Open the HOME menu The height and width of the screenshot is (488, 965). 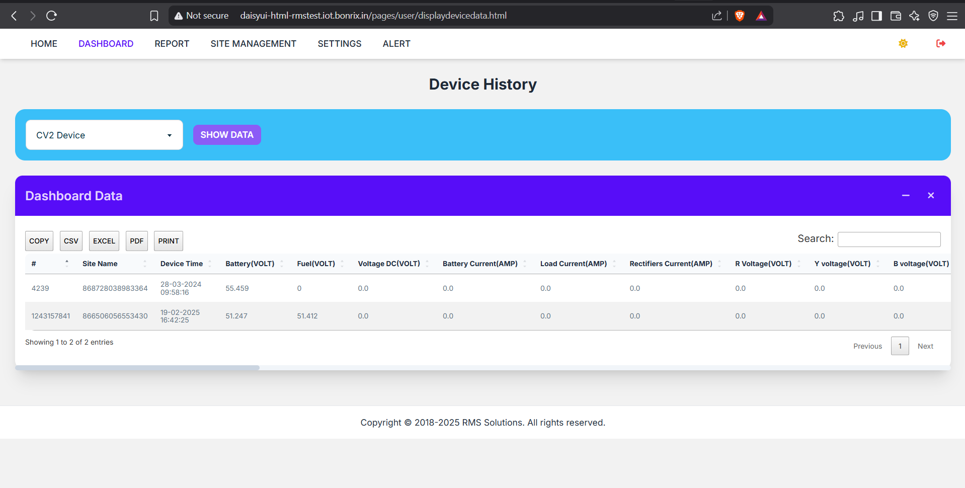click(x=44, y=44)
